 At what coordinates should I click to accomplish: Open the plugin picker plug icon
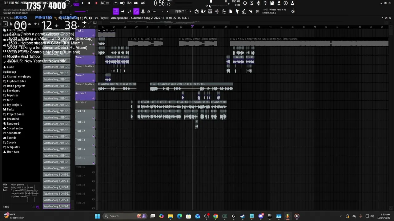(237, 11)
